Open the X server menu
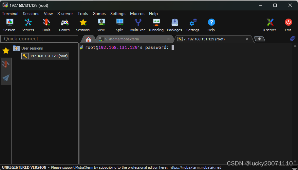This screenshot has width=298, height=170. click(65, 14)
